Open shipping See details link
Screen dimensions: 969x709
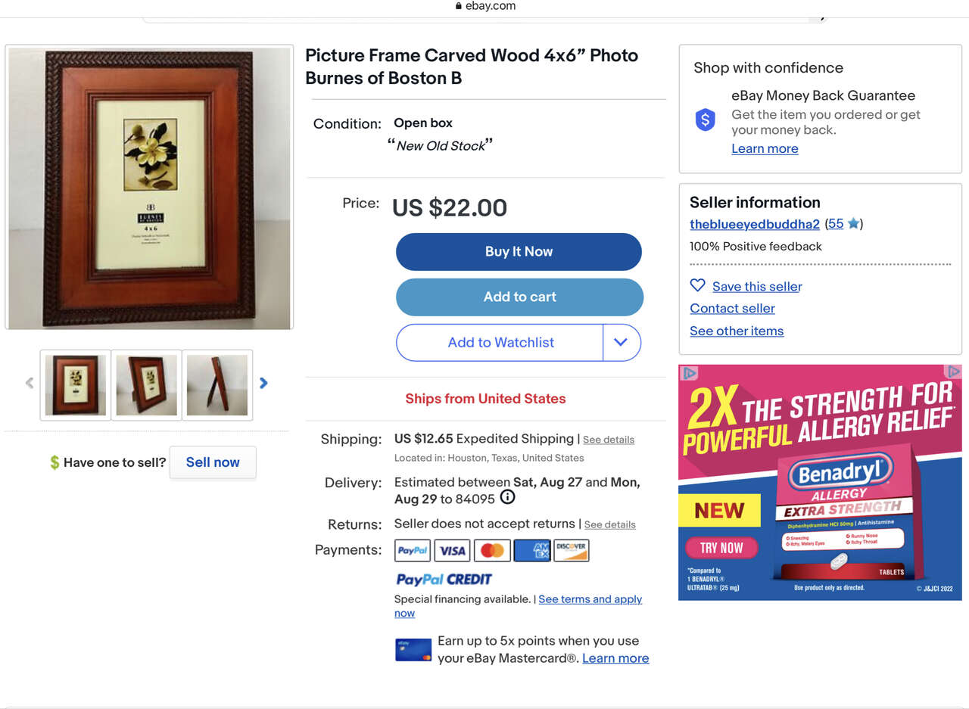pyautogui.click(x=608, y=440)
